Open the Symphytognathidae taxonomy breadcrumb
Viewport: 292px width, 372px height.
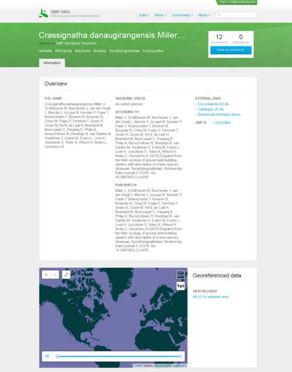pyautogui.click(x=124, y=51)
